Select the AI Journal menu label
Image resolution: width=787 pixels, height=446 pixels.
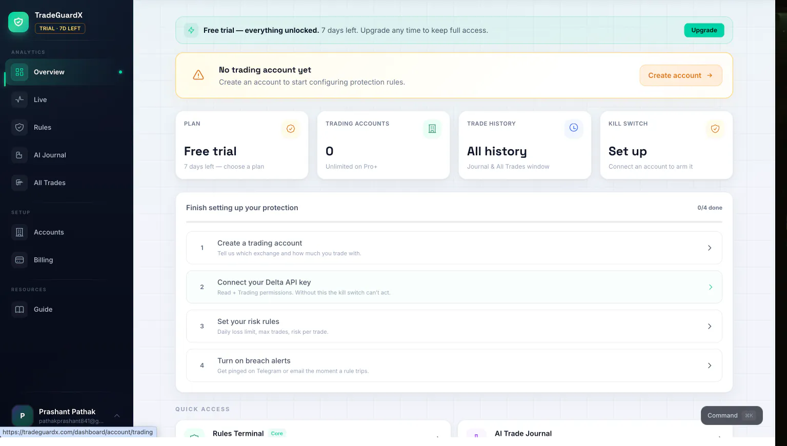[x=50, y=155]
